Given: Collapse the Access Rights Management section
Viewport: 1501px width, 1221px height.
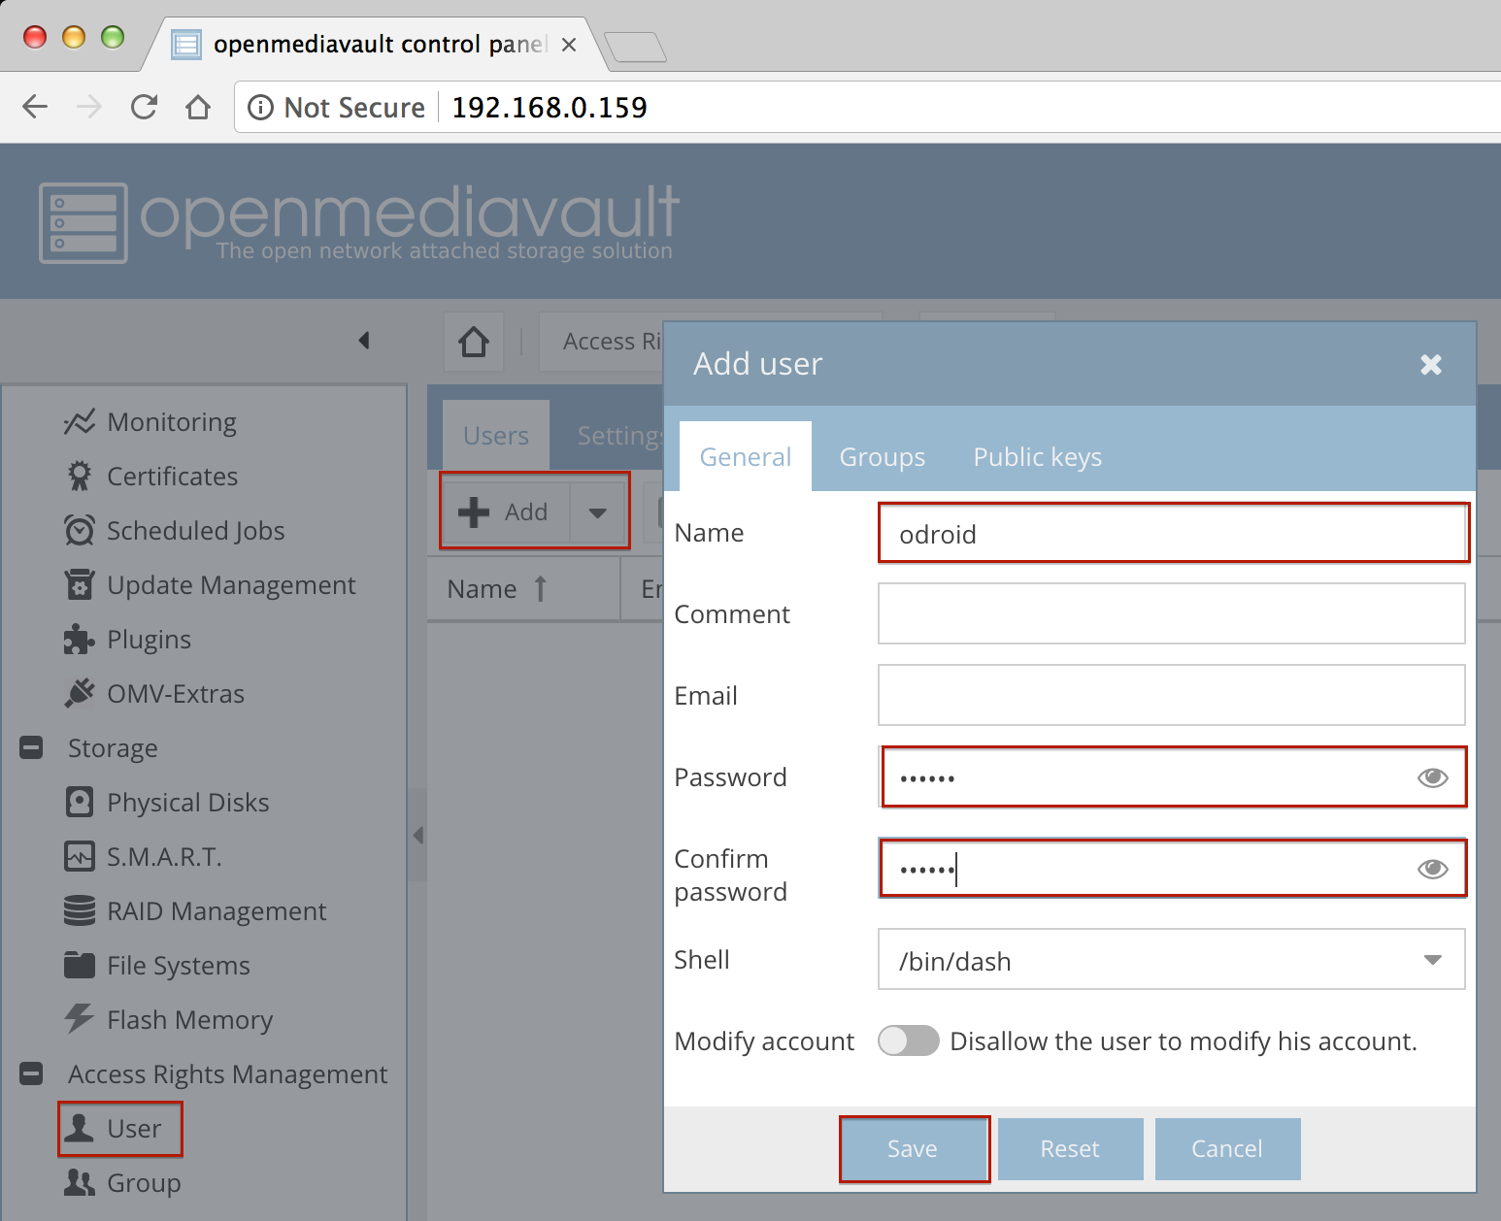Looking at the screenshot, I should pyautogui.click(x=31, y=1073).
